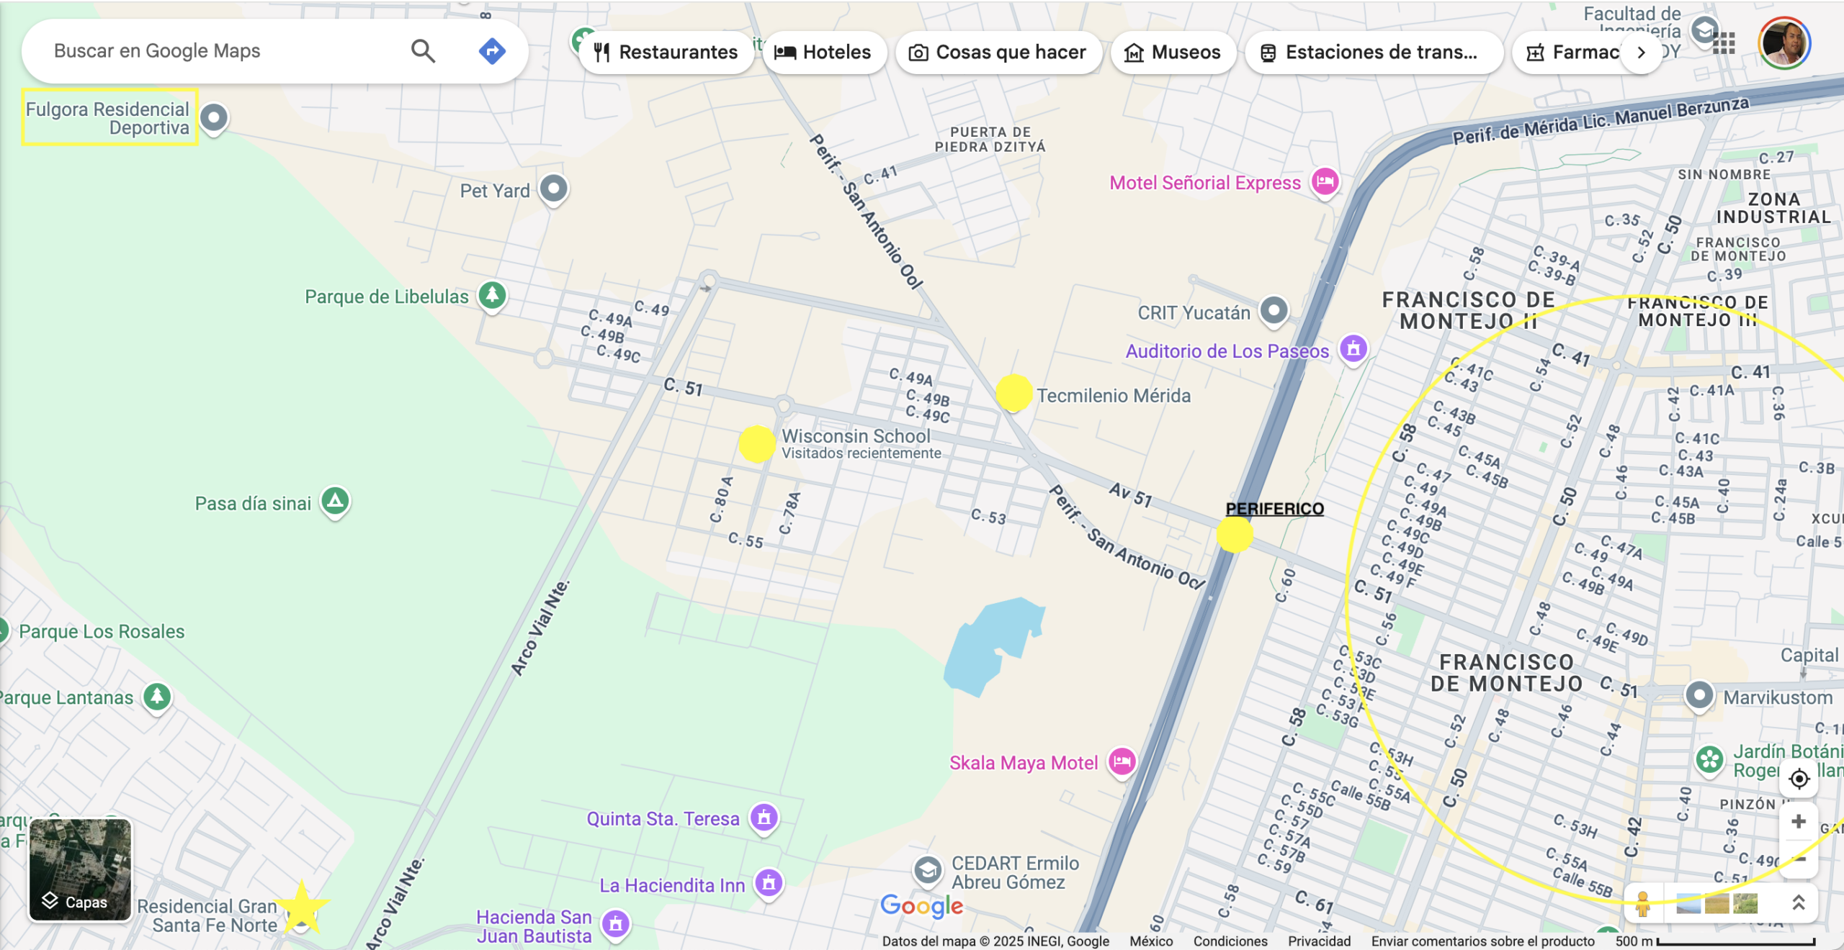Image resolution: width=1844 pixels, height=950 pixels.
Task: Open the Motel Señorial Express hotel pin
Action: click(x=1325, y=181)
